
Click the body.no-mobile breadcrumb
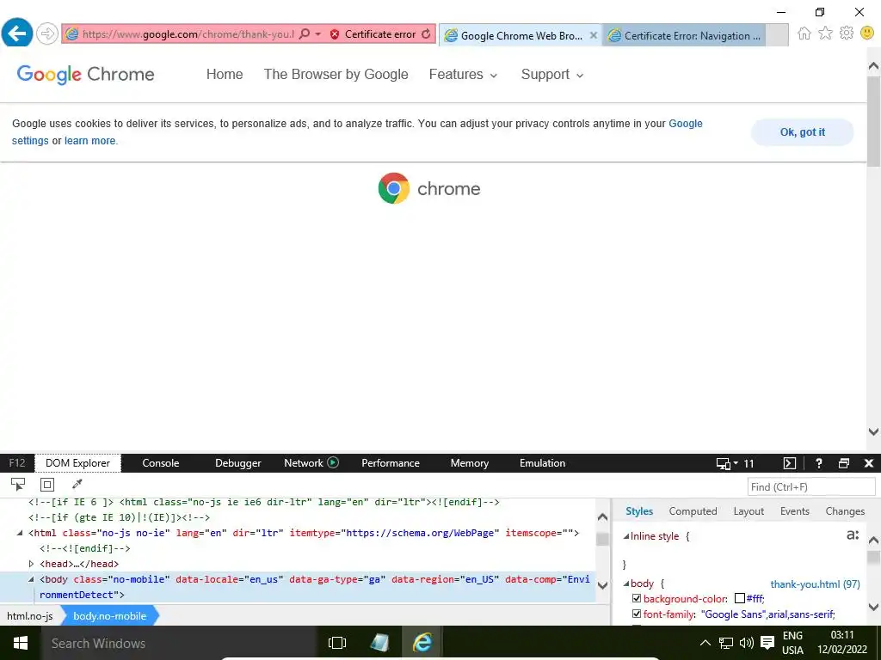[x=109, y=615]
